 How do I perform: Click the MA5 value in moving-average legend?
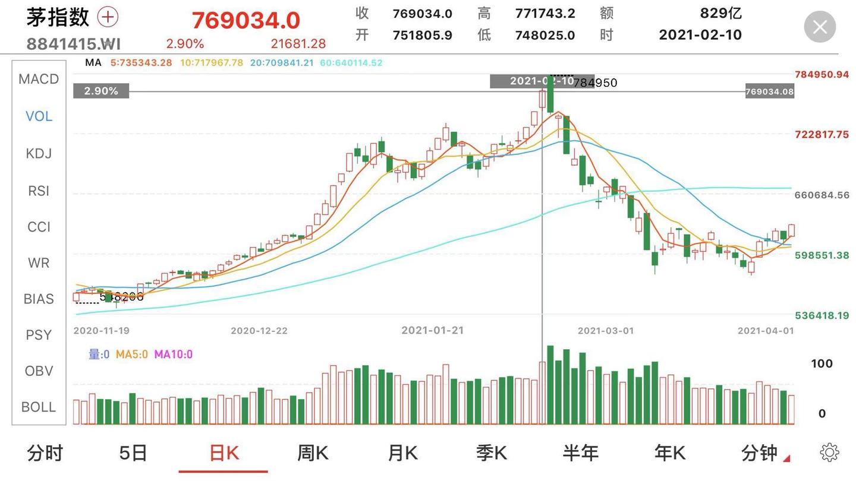coord(141,62)
